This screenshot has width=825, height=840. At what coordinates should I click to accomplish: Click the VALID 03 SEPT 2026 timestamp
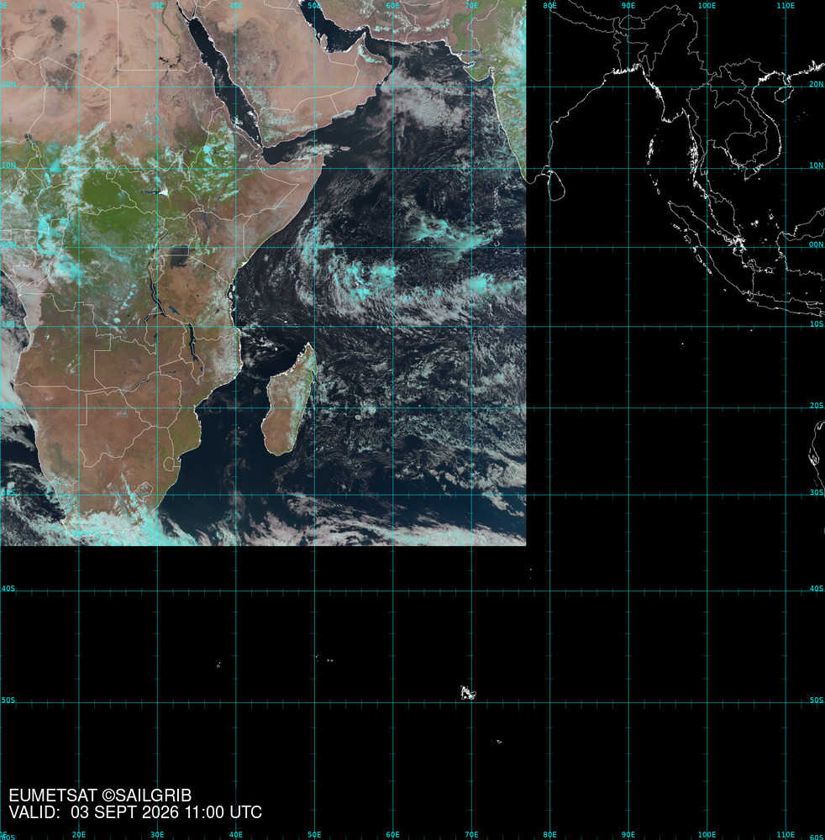135,812
